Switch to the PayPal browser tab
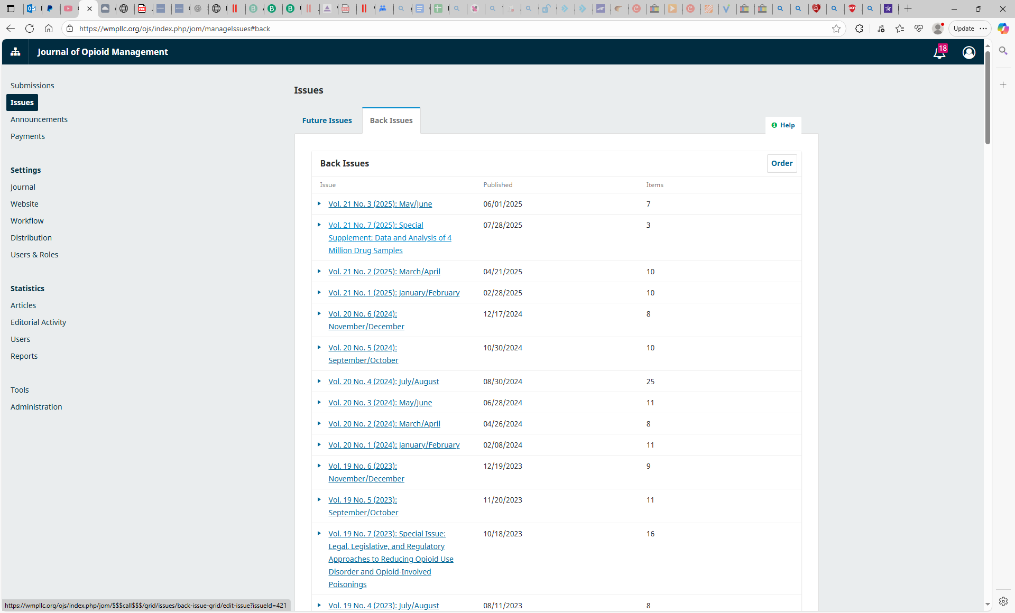1015x613 pixels. [x=50, y=8]
